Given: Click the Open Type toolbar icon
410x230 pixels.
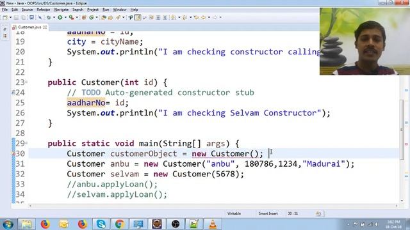Looking at the screenshot, I should (104, 17).
